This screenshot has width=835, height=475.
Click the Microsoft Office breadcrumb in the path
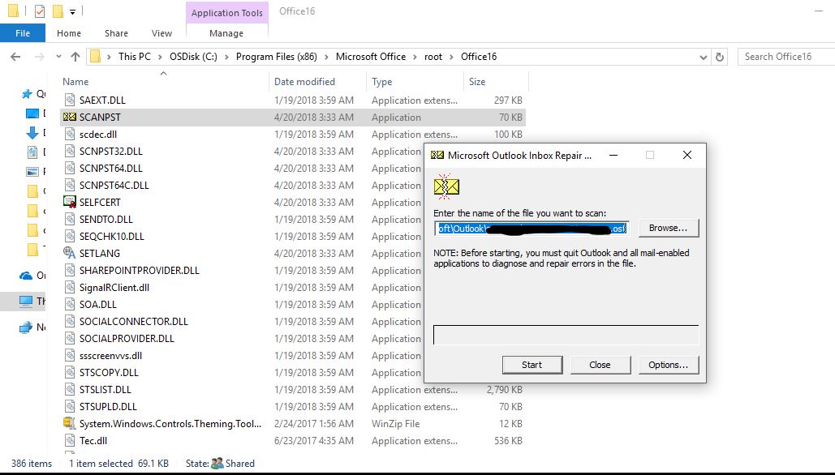pyautogui.click(x=371, y=57)
